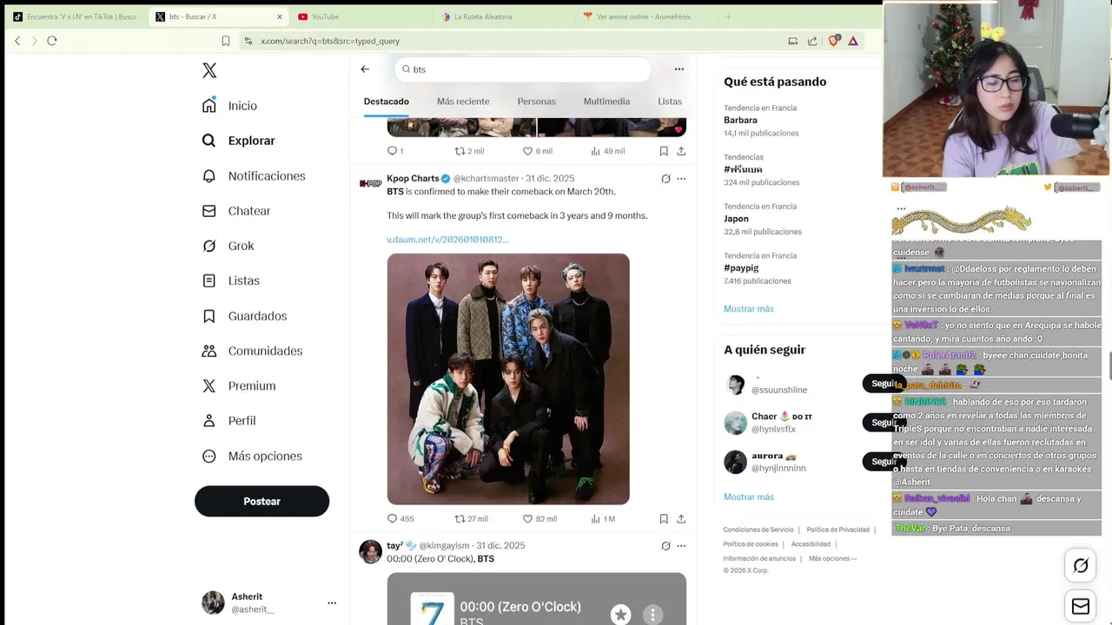Screen dimensions: 1112x625
Task: Open #paypig trending topic
Action: [x=741, y=268]
